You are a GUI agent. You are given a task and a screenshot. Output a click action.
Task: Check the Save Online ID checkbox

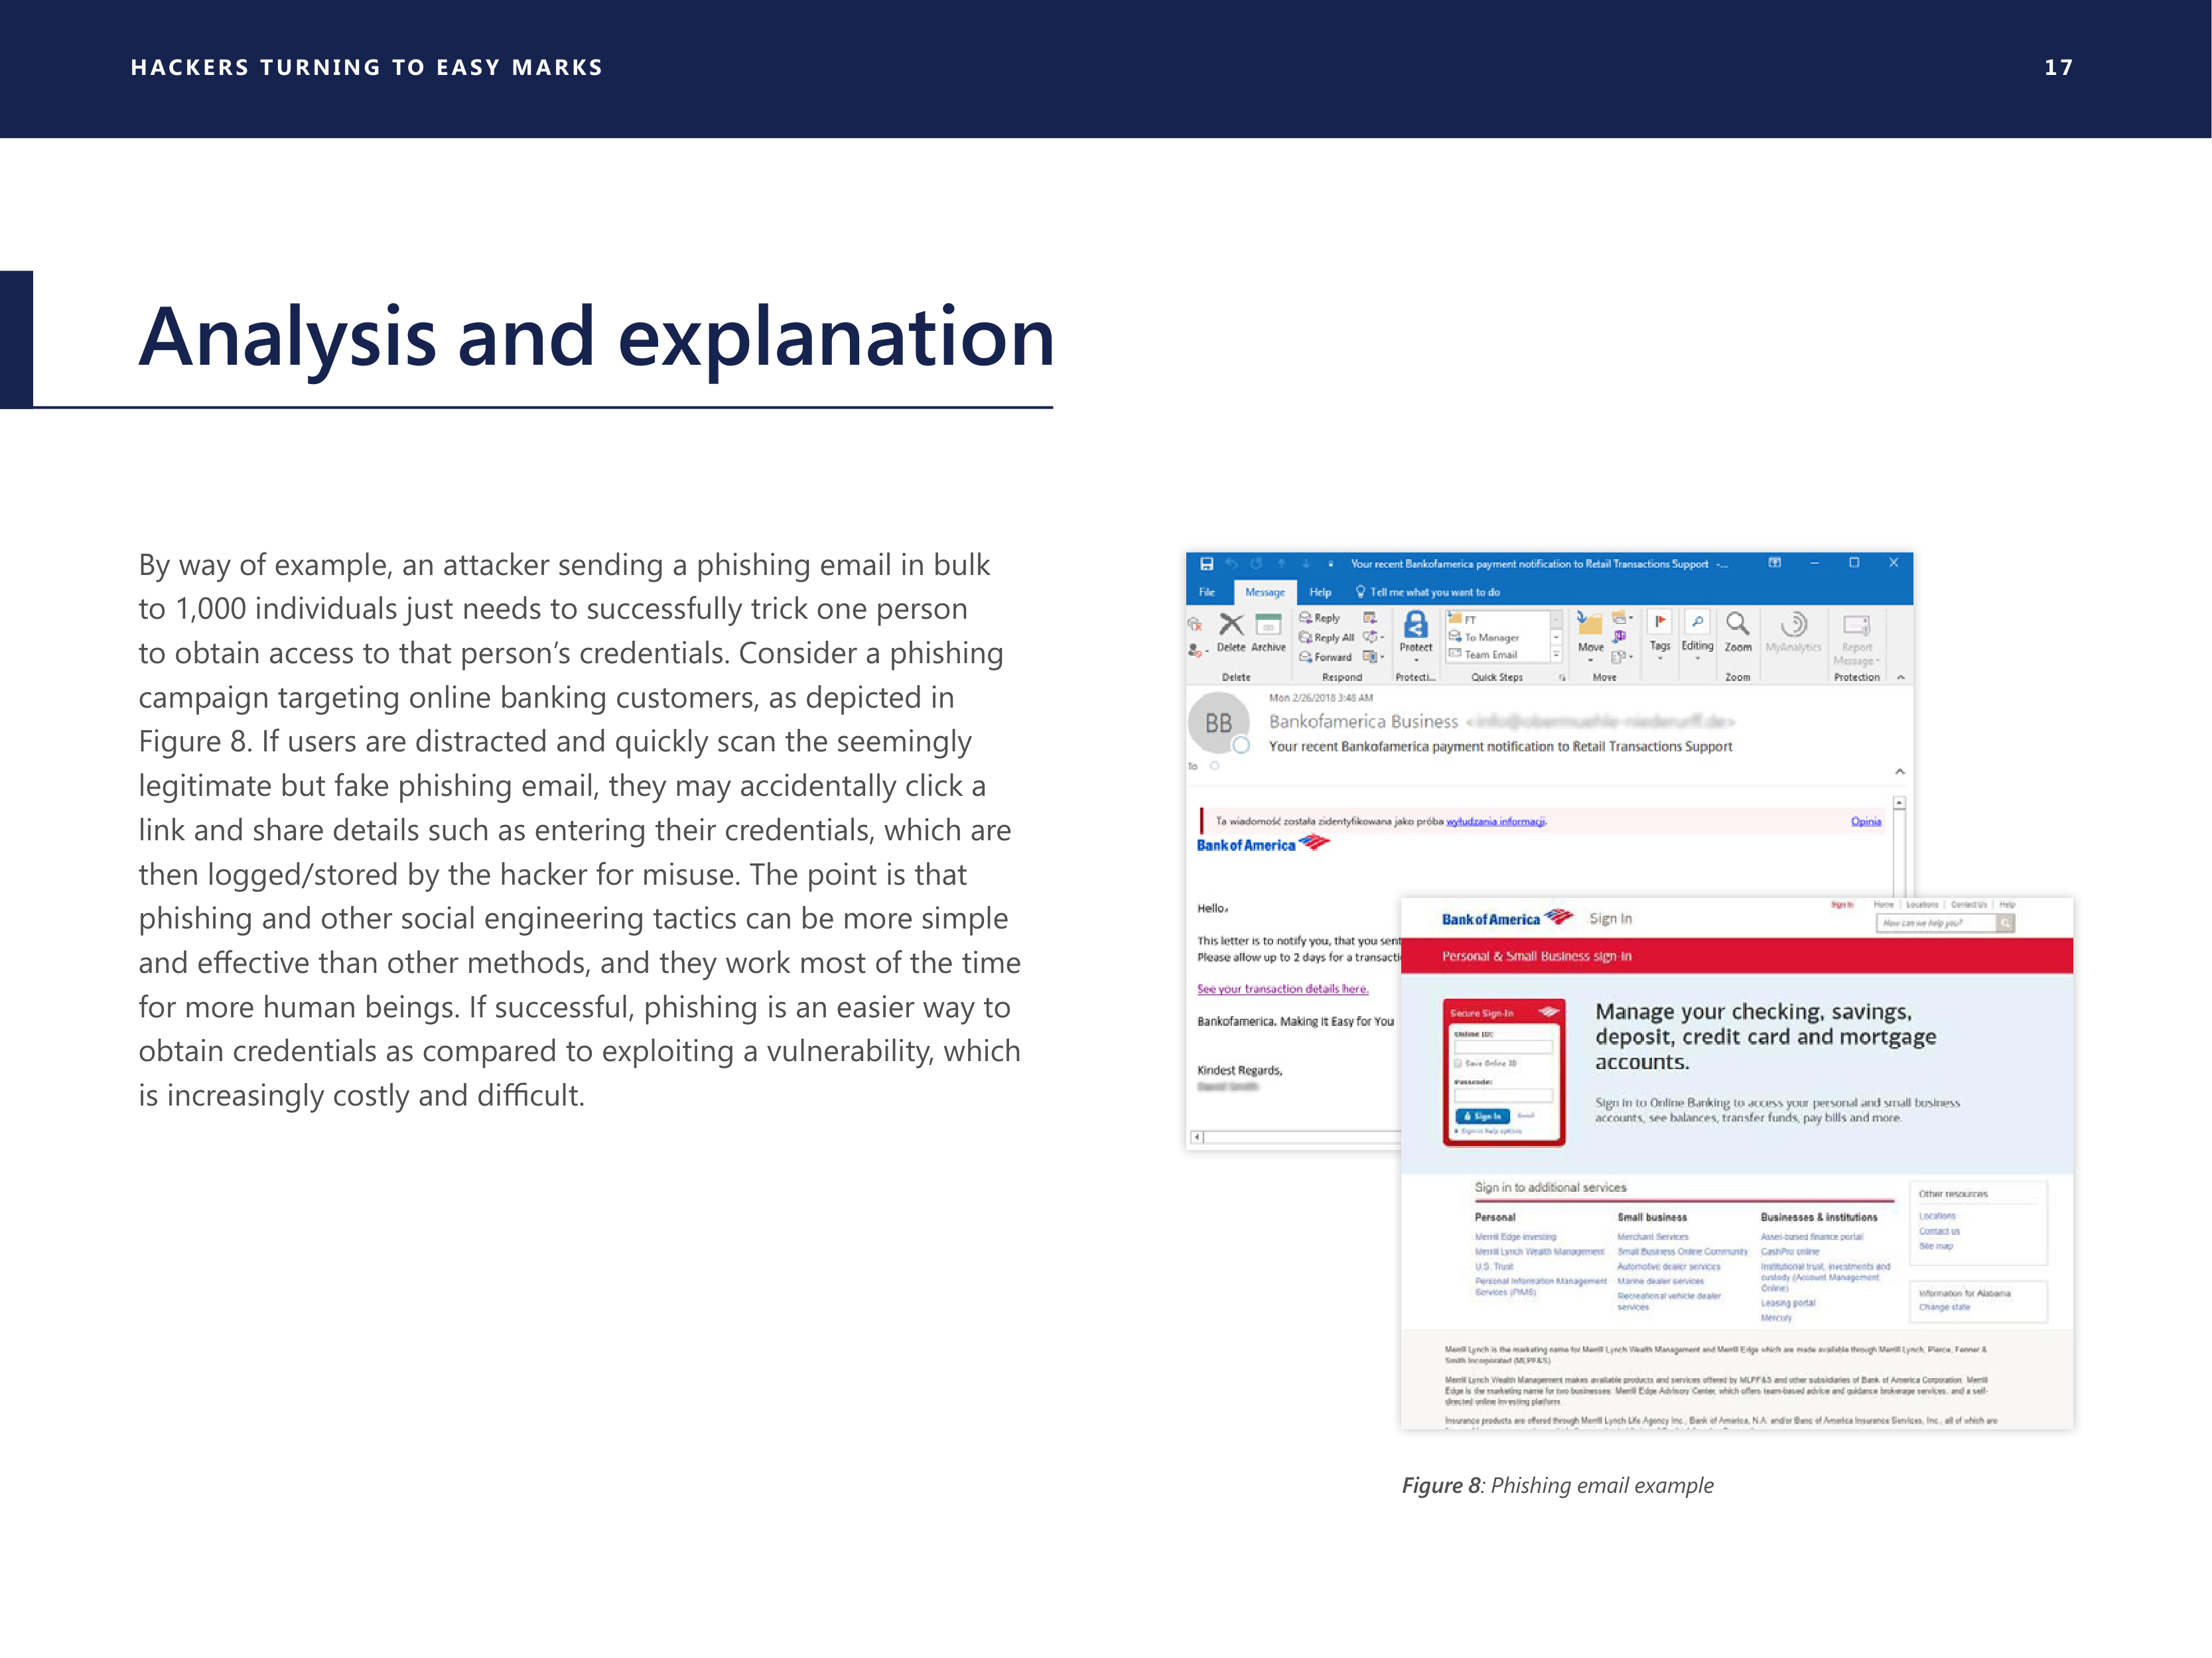click(x=1458, y=1063)
